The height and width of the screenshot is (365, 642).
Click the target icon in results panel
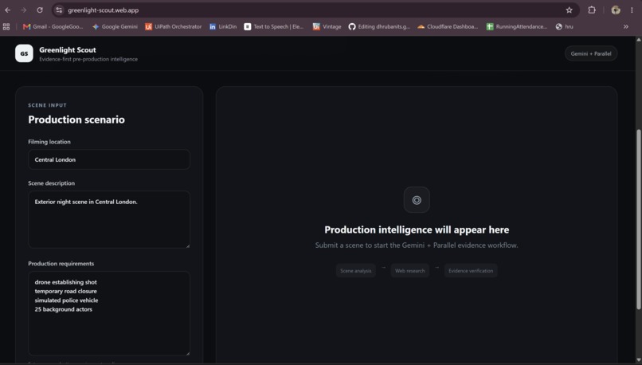click(417, 200)
